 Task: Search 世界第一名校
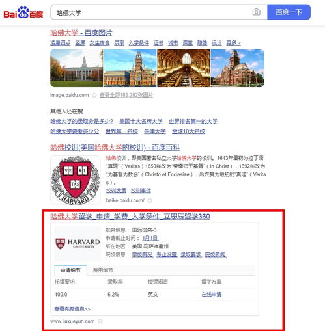coord(122,131)
